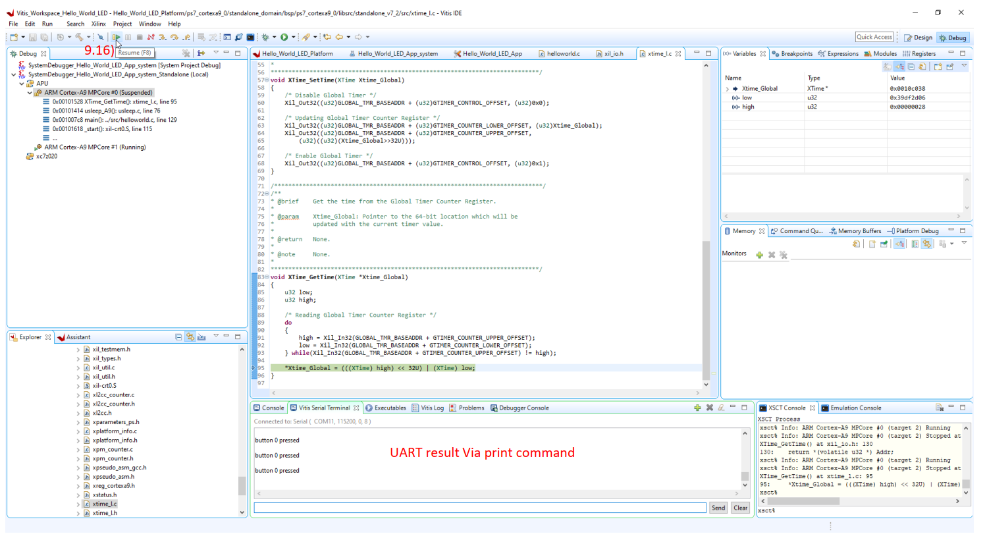Collapse all in Explorer panel

tap(178, 337)
